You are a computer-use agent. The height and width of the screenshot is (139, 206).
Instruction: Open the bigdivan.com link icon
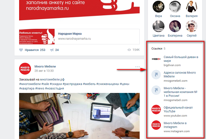pyautogui.click(x=156, y=59)
